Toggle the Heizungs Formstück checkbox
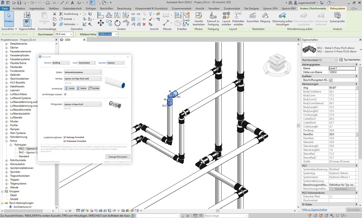 (65, 137)
